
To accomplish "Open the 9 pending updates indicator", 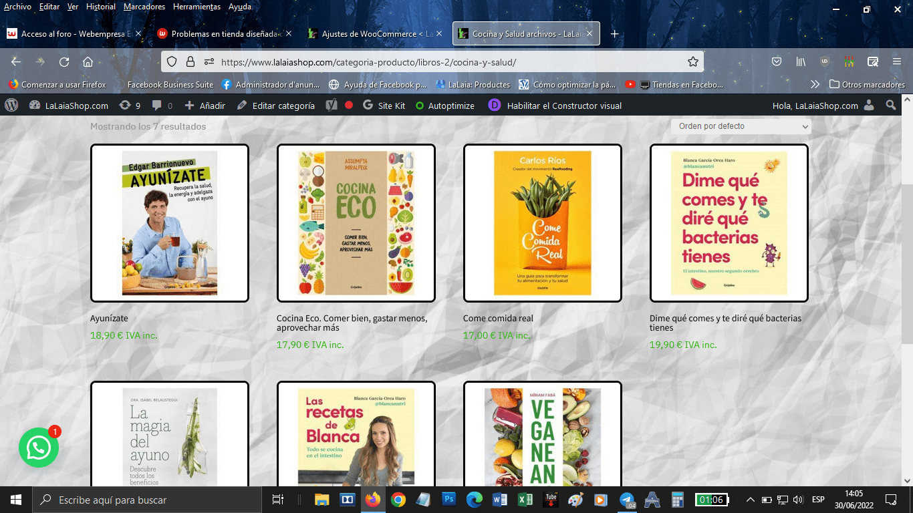I will 130,106.
